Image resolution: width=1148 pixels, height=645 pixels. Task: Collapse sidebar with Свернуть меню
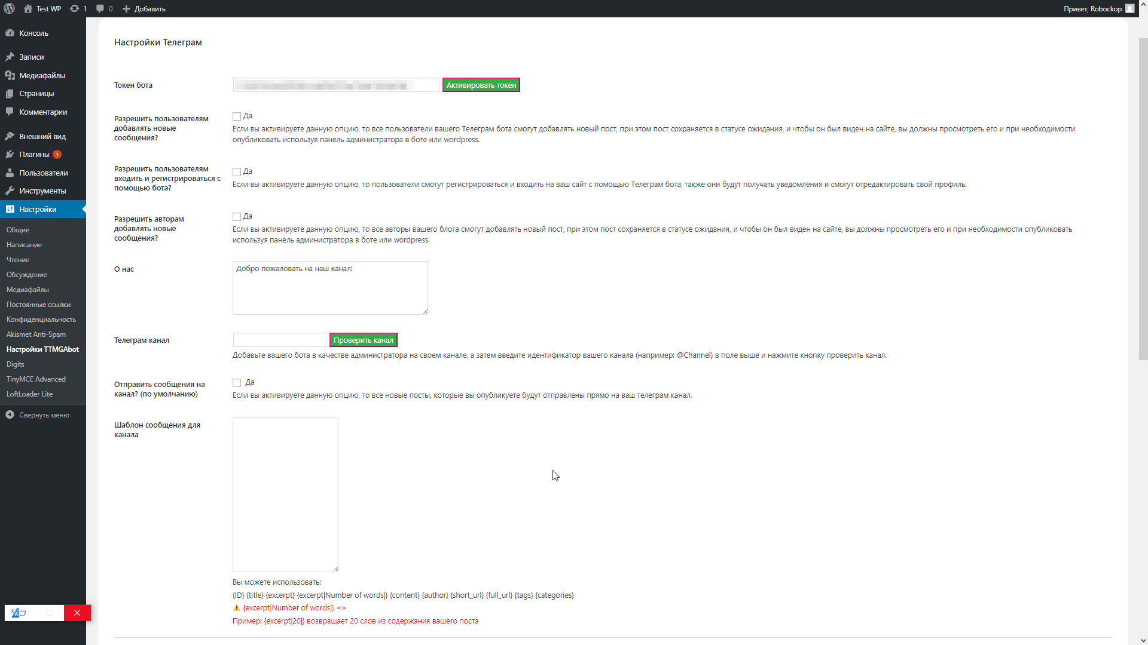click(x=44, y=415)
